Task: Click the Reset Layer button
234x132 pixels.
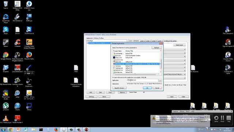Action: [x=180, y=45]
